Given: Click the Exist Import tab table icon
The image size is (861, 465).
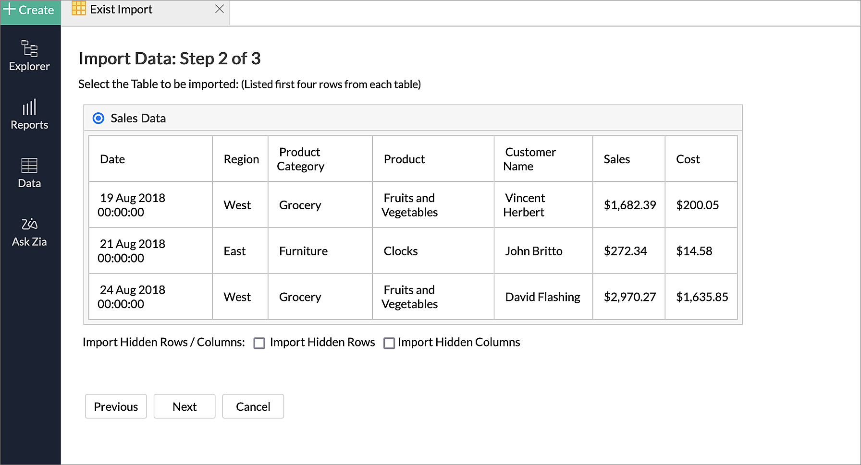Looking at the screenshot, I should point(78,9).
